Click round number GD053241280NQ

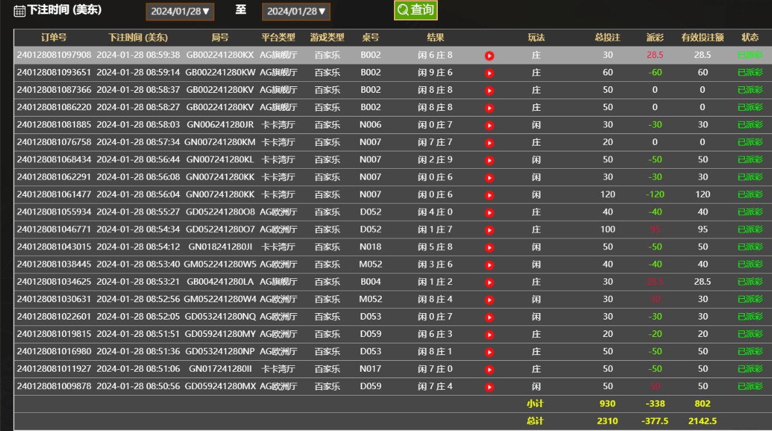[220, 316]
